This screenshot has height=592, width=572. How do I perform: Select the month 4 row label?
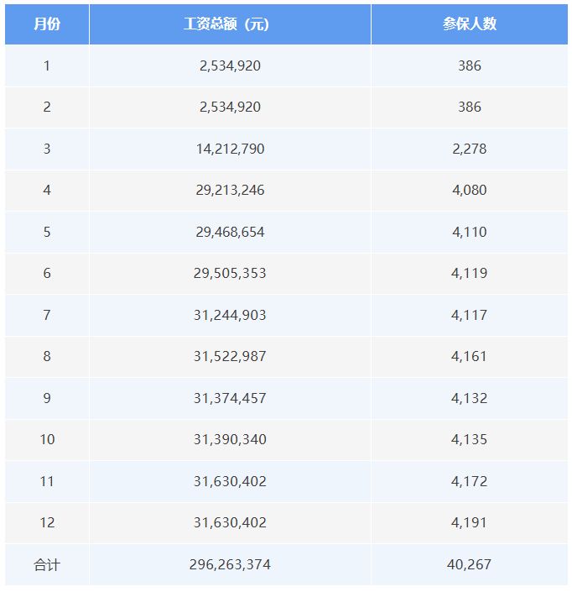pyautogui.click(x=47, y=190)
